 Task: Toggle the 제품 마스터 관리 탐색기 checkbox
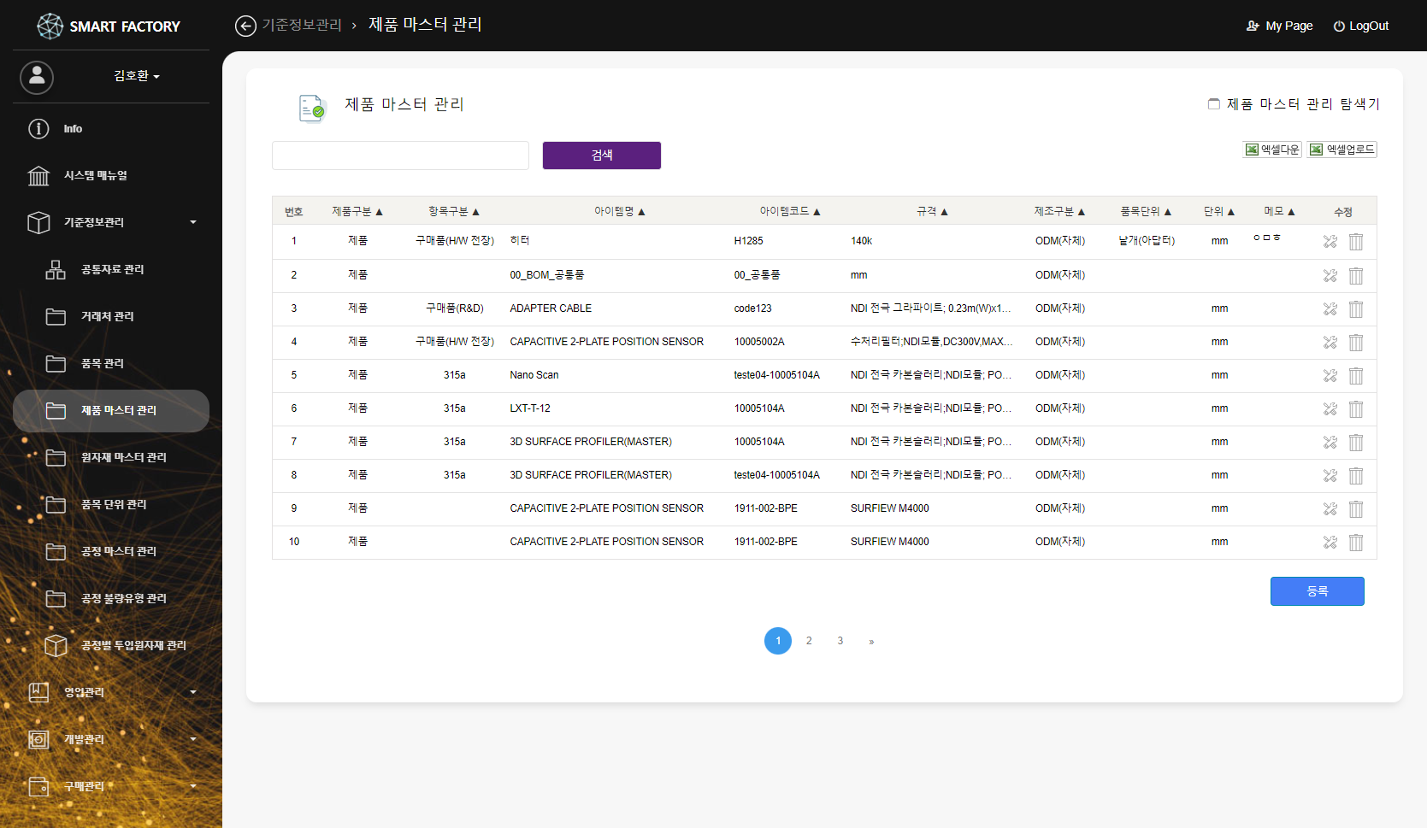click(1213, 104)
